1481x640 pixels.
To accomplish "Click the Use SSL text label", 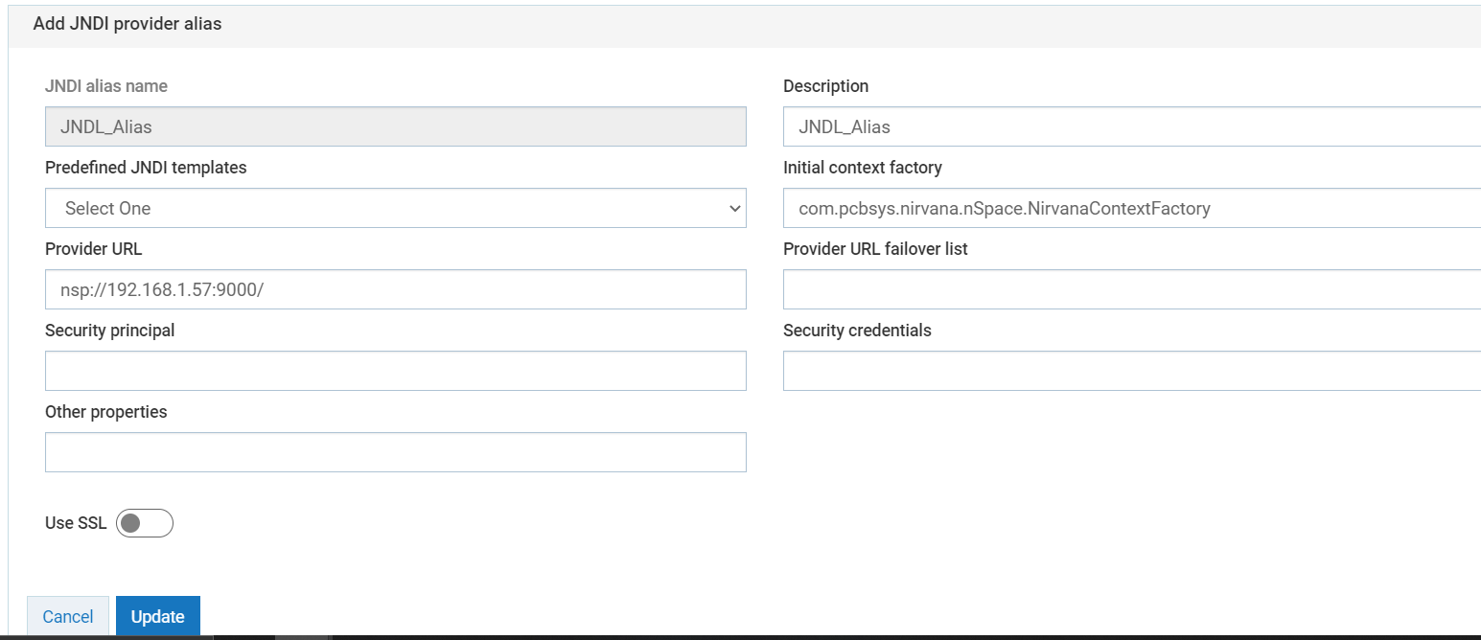I will pyautogui.click(x=76, y=523).
